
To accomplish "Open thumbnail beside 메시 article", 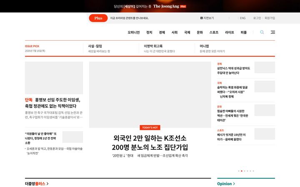I will [x=265, y=134].
